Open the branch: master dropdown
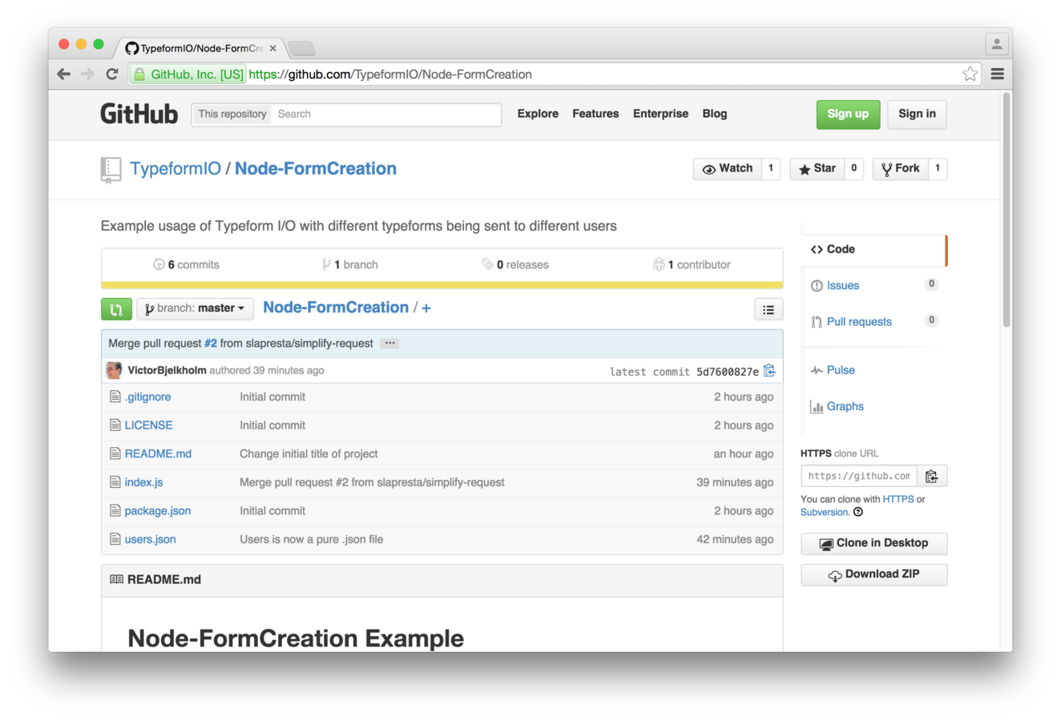 (195, 308)
